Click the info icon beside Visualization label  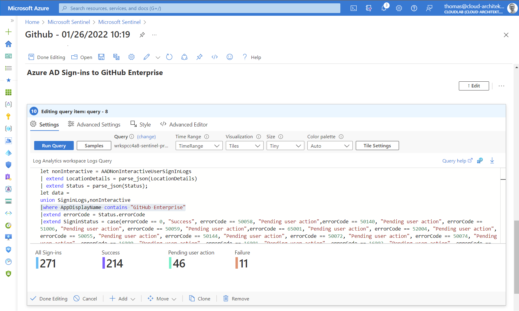tap(258, 137)
